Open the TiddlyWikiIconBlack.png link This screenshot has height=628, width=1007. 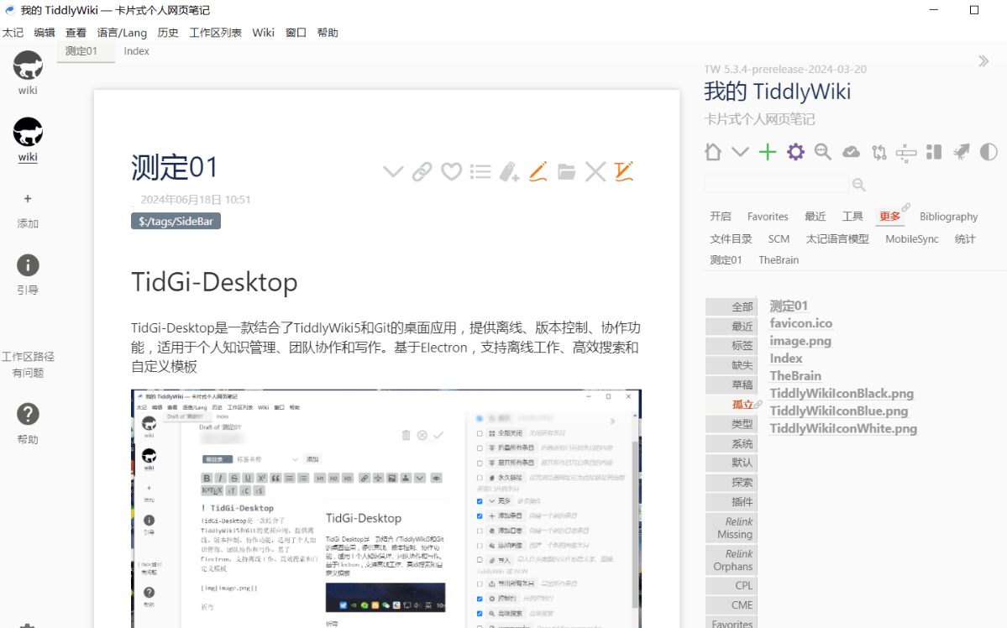842,393
